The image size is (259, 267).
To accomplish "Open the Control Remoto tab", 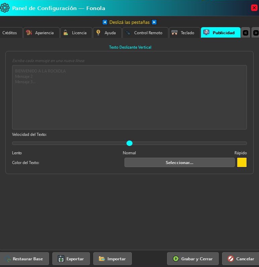I will [145, 33].
